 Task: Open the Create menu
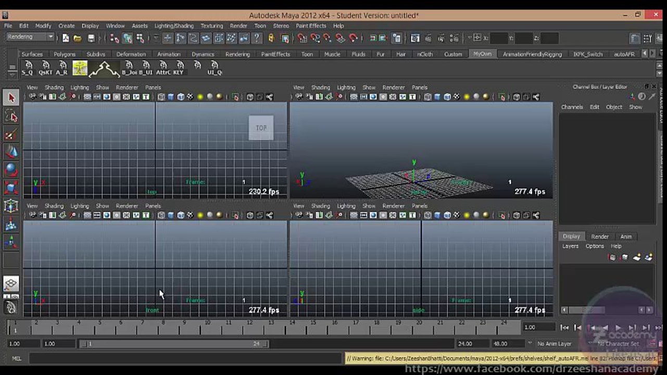tap(66, 26)
